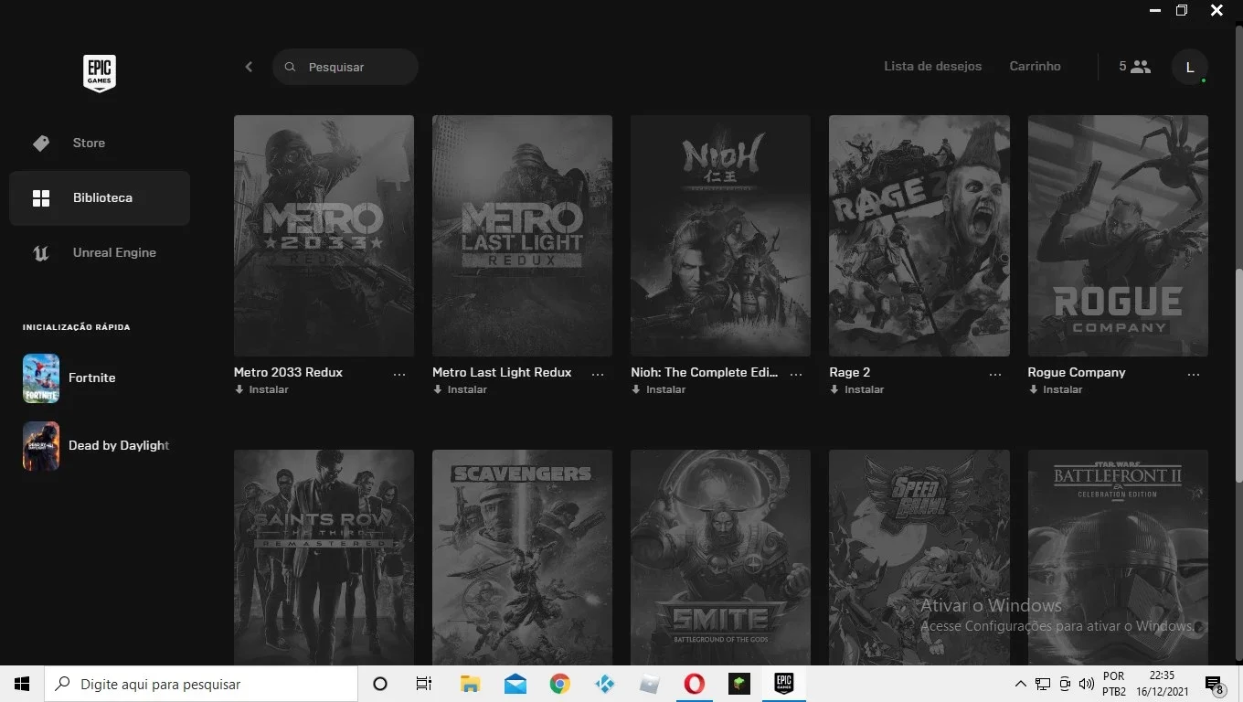Go back with the left arrow
Screen dimensions: 1243x702
pos(249,67)
